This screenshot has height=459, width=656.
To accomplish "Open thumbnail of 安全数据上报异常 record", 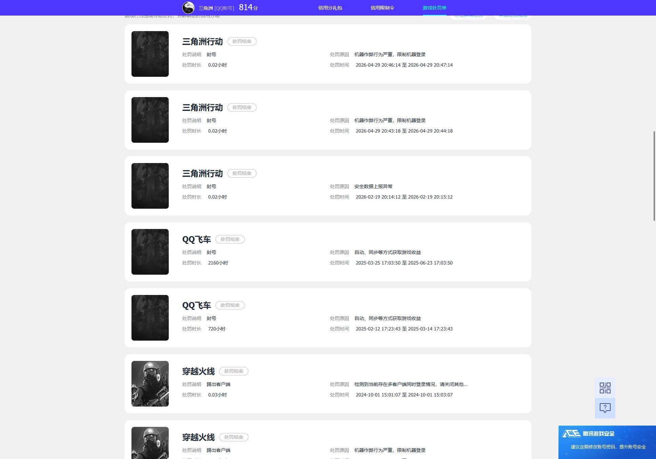I will tap(150, 186).
